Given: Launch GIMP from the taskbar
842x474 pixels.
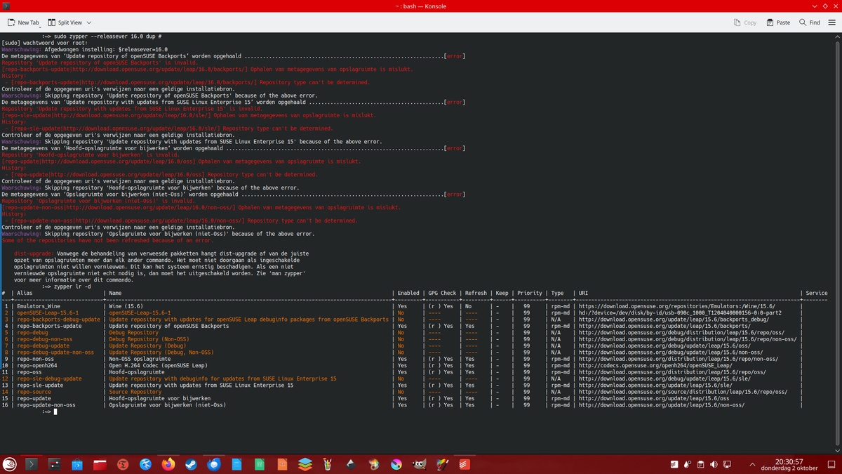Looking at the screenshot, I should (419, 464).
